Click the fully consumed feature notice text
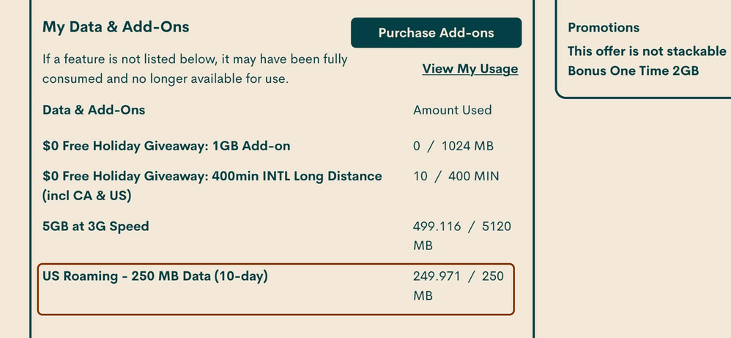This screenshot has width=731, height=338. point(195,68)
